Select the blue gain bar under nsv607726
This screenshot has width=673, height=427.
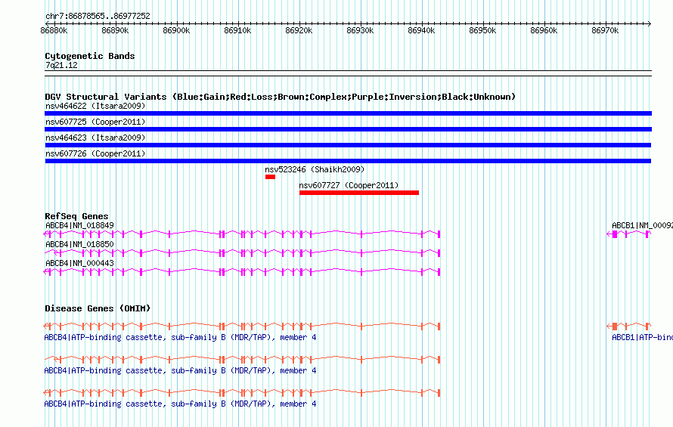pyautogui.click(x=348, y=161)
